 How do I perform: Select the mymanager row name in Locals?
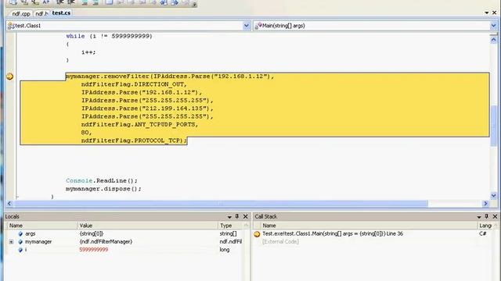[38, 242]
